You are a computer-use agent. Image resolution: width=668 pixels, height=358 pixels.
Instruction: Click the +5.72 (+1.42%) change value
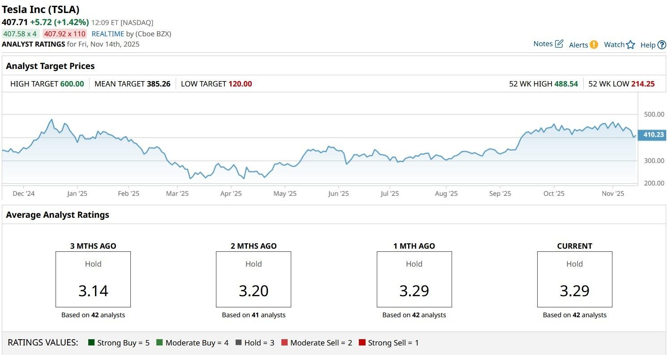[59, 22]
